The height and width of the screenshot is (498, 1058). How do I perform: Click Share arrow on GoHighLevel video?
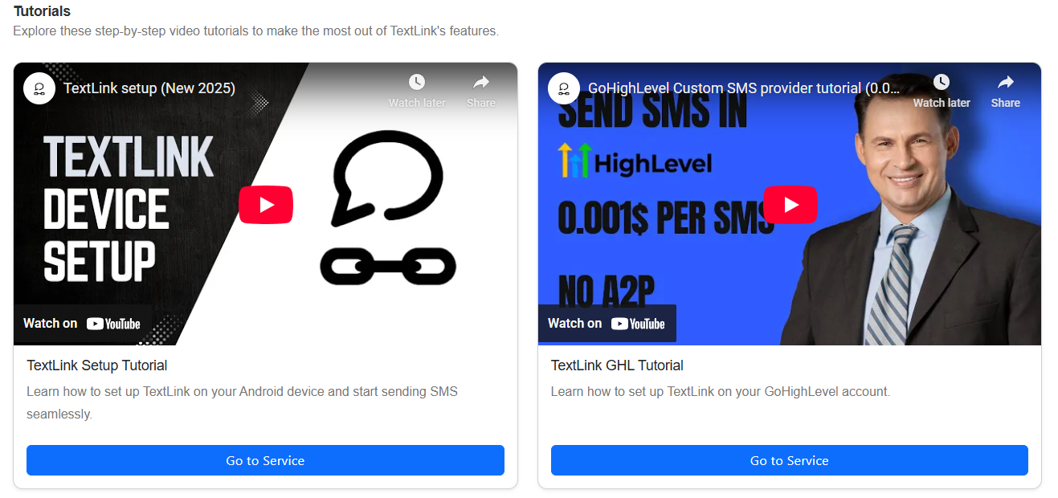coord(1005,82)
